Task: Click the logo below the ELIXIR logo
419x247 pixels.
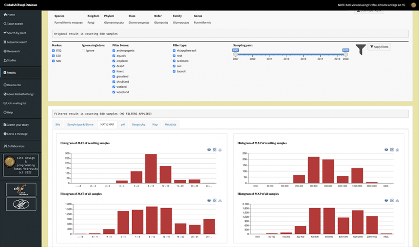Action: tap(21, 204)
